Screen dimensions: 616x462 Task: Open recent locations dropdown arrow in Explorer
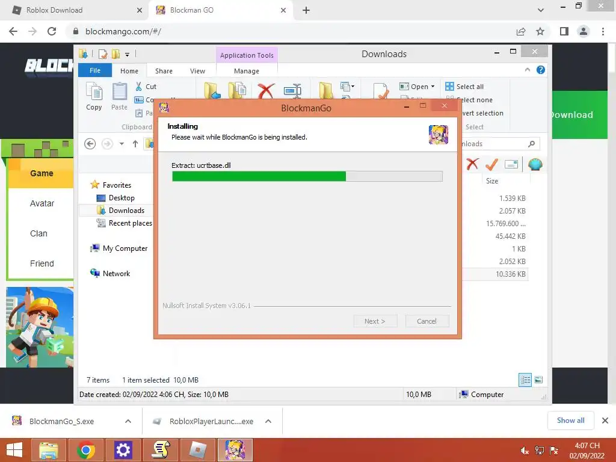[x=122, y=144]
